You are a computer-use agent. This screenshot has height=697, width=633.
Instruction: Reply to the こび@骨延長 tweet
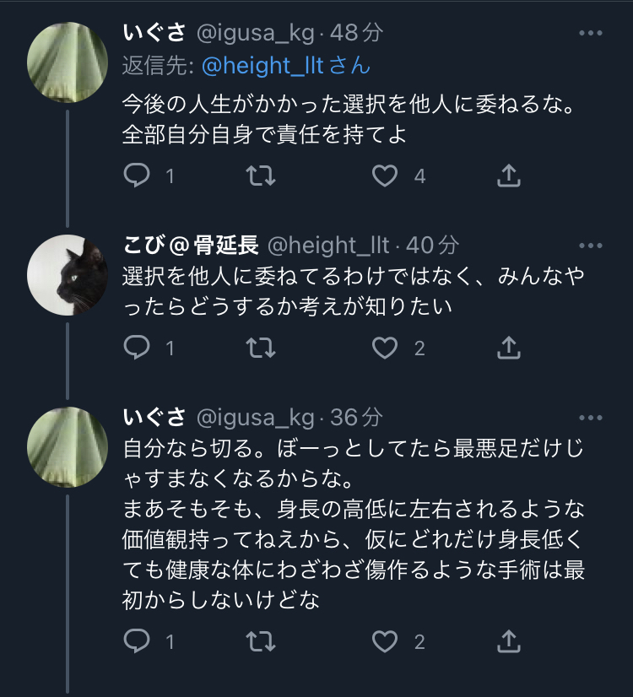tap(137, 347)
